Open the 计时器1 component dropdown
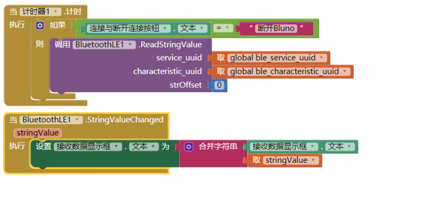Image resolution: width=423 pixels, height=209 pixels. [41, 12]
